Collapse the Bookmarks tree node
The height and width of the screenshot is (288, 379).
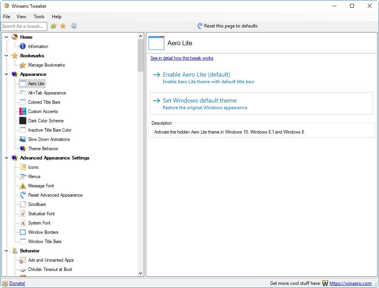coord(7,56)
